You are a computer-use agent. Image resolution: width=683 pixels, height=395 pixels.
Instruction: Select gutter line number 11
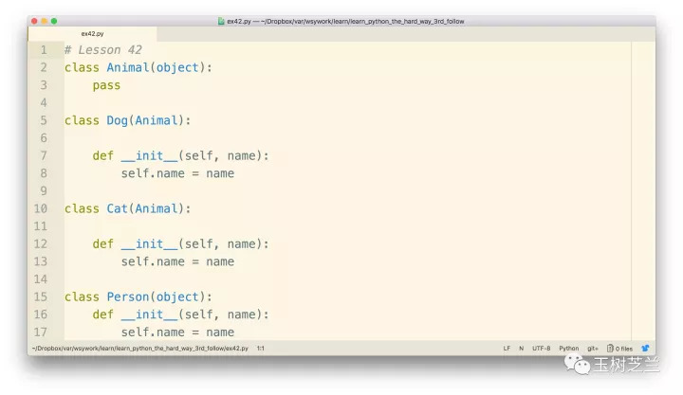pyautogui.click(x=41, y=226)
